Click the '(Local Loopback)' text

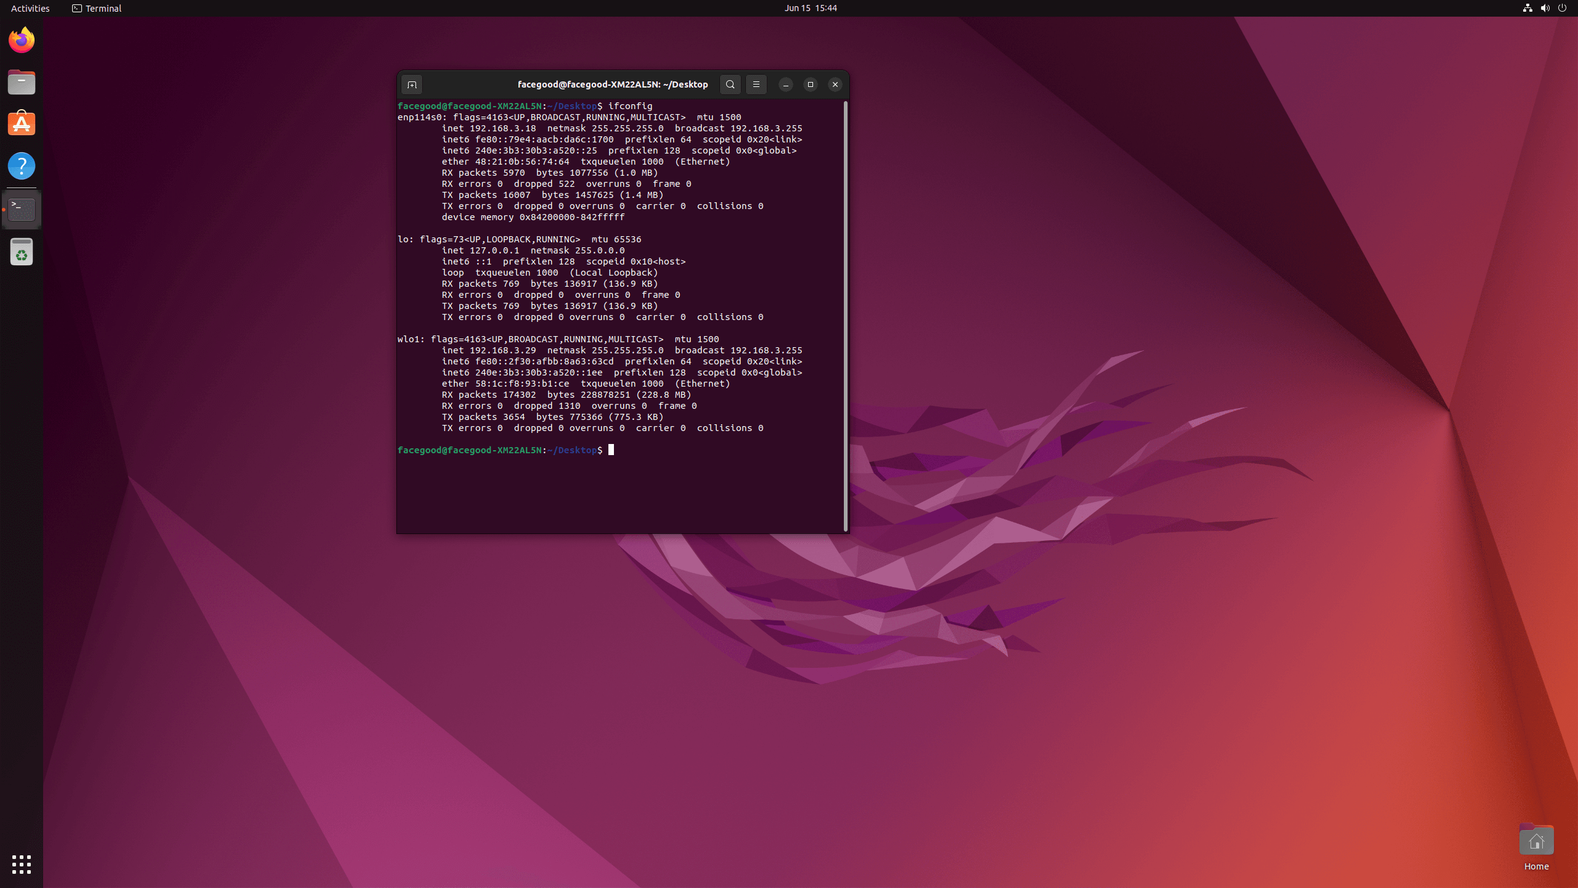[614, 273]
